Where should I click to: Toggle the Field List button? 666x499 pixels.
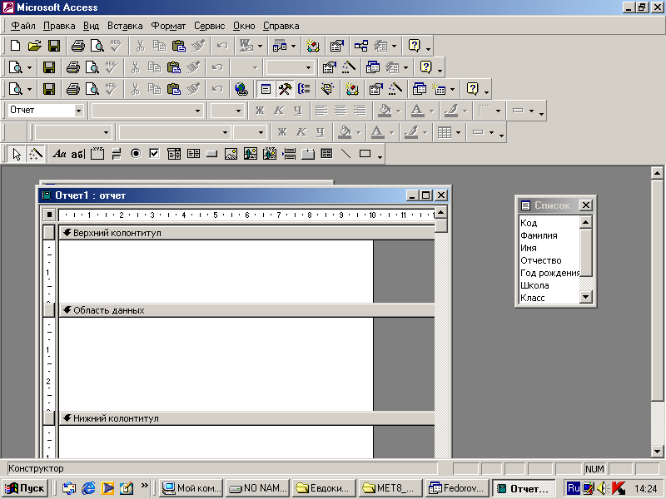point(266,89)
